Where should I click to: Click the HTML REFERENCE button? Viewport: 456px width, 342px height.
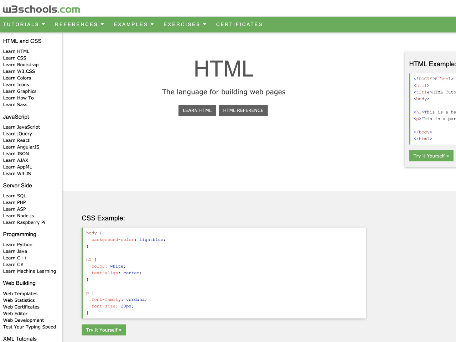243,110
